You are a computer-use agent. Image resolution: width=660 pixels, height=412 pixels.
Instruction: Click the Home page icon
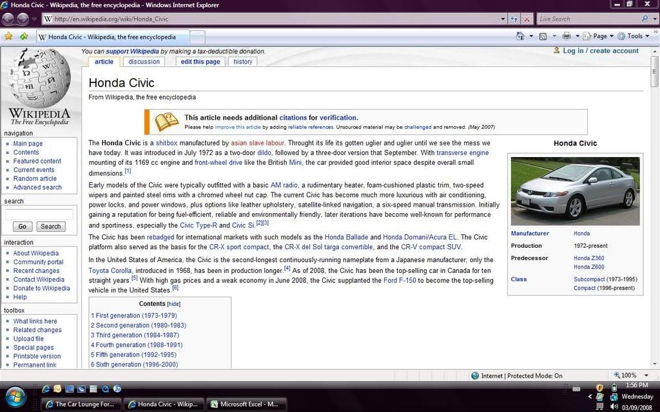(x=520, y=36)
